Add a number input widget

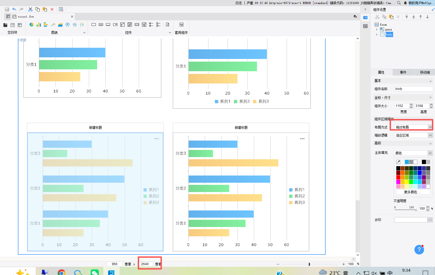tap(137, 25)
